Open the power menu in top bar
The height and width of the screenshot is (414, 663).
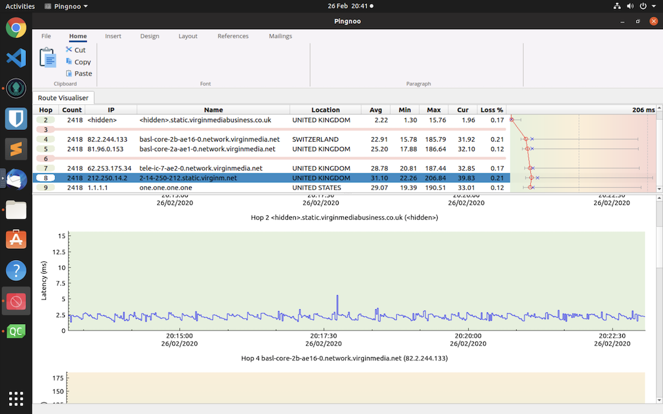(x=643, y=6)
